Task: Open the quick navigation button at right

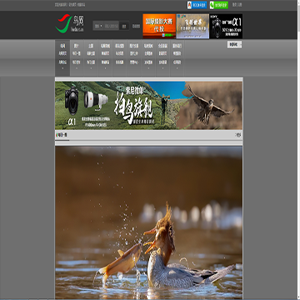Action: click(x=234, y=45)
